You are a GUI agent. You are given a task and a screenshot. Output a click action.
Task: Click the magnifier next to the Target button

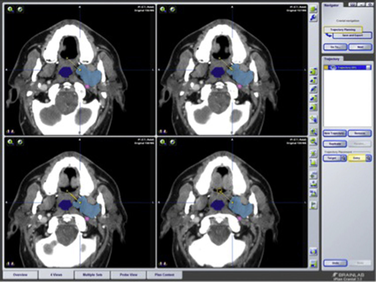pyautogui.click(x=343, y=158)
